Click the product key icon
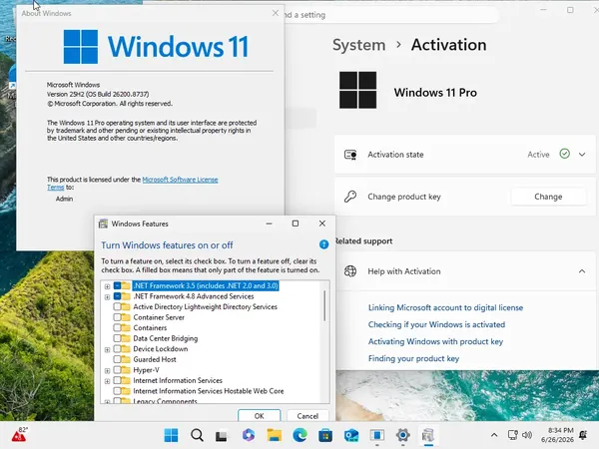 click(350, 197)
